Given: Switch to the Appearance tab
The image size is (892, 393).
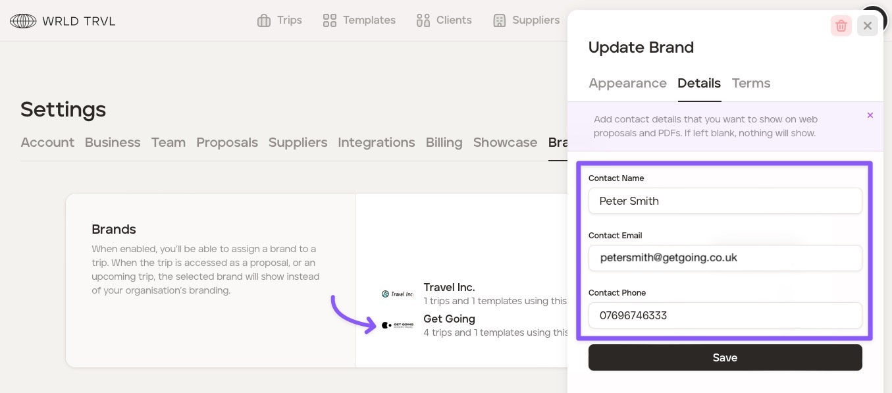Looking at the screenshot, I should click(x=627, y=83).
